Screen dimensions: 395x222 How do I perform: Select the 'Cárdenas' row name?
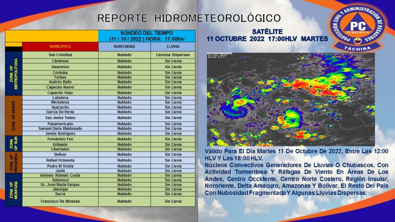pos(60,61)
